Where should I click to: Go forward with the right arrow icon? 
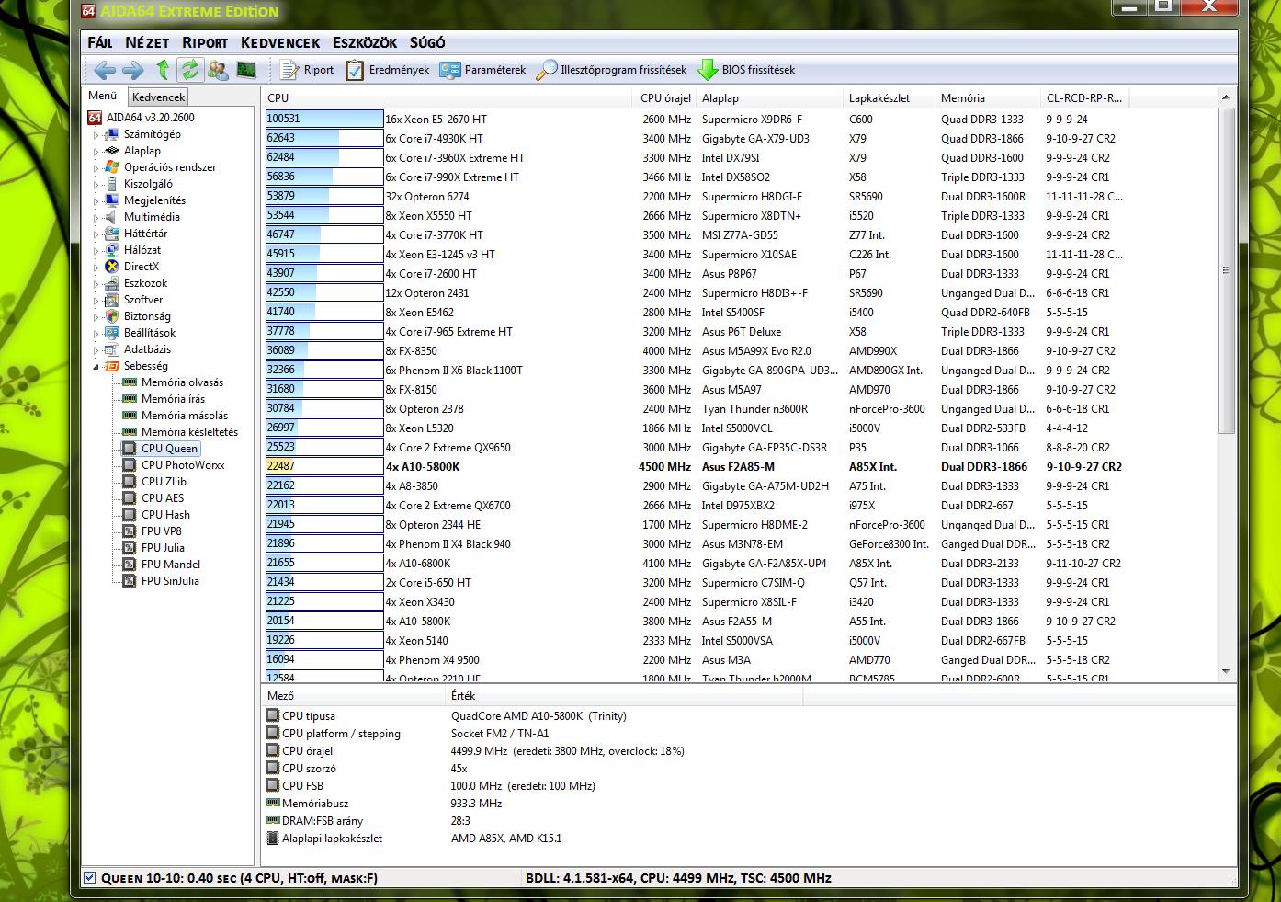pos(133,70)
